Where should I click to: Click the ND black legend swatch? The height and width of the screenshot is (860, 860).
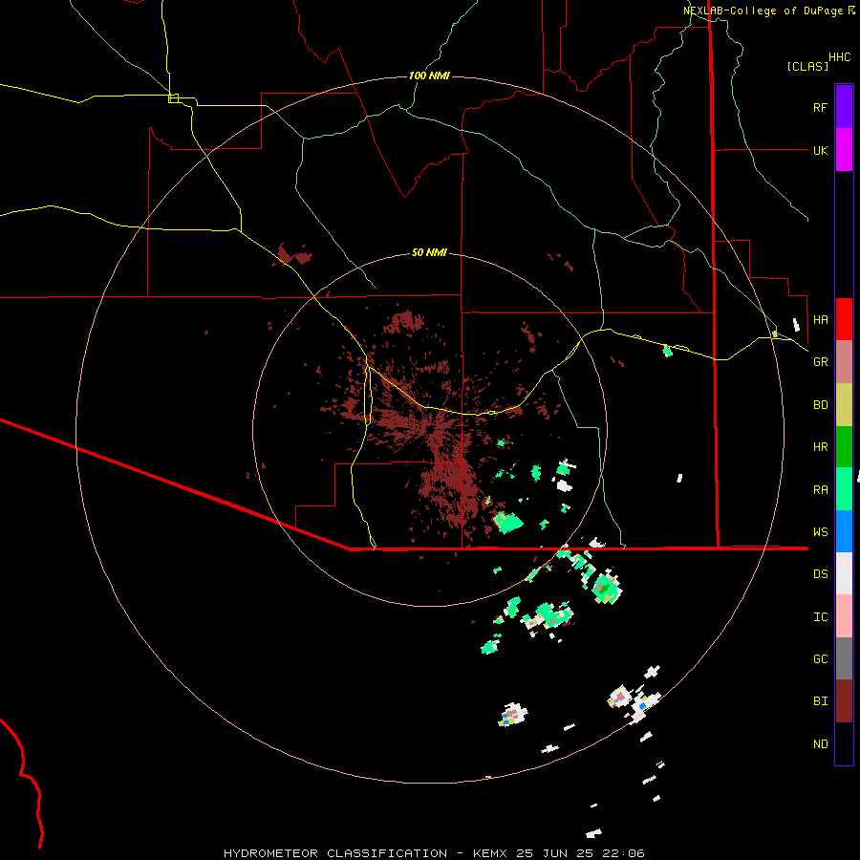pyautogui.click(x=844, y=743)
